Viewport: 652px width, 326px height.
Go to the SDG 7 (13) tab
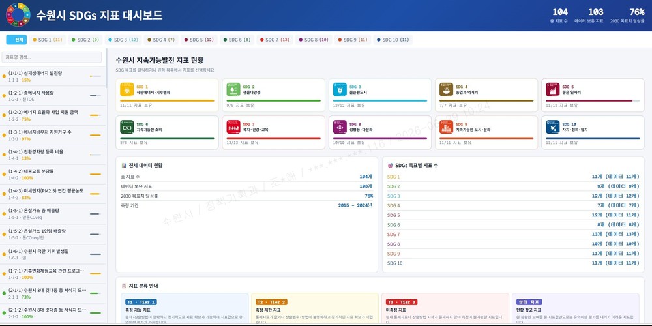(274, 40)
